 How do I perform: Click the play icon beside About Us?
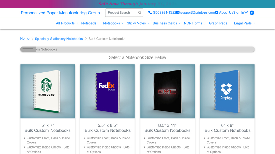pyautogui.click(x=217, y=12)
